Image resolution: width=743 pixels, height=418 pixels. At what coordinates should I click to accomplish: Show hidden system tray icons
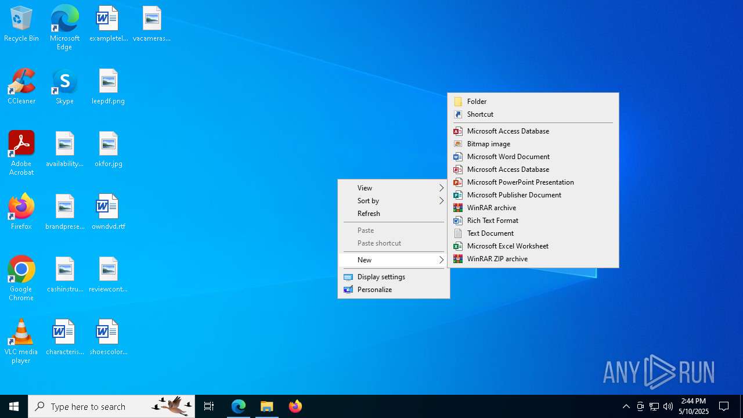coord(626,406)
